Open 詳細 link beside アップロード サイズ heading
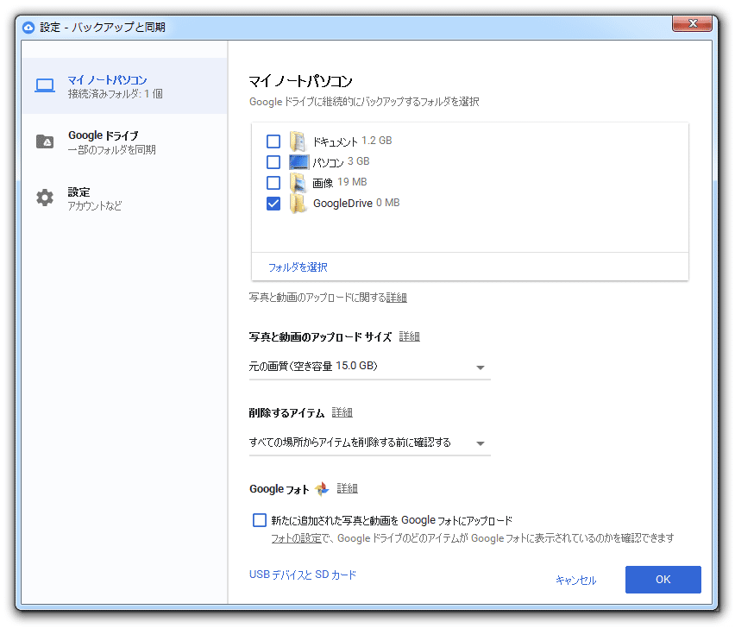 pyautogui.click(x=409, y=336)
